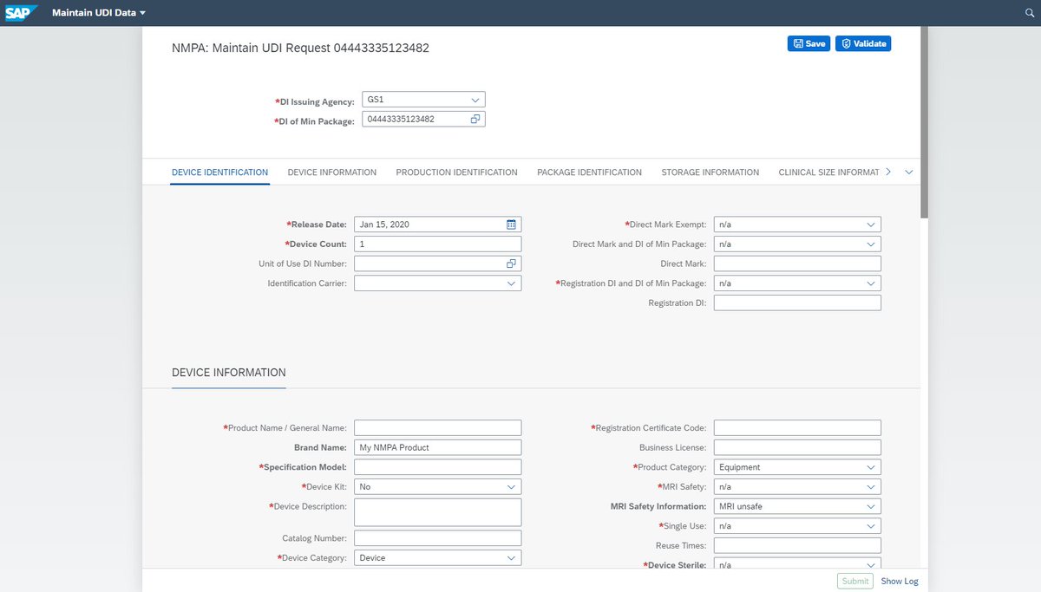Click the page title 'NMPA: Maintain UDI Request 04443335123482'
This screenshot has width=1041, height=592.
click(300, 49)
